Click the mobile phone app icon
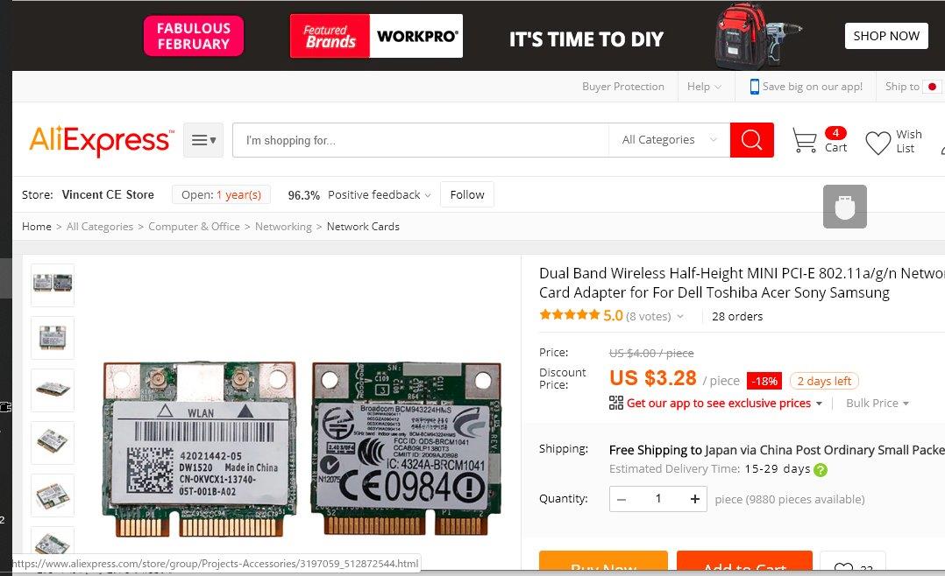Image resolution: width=945 pixels, height=576 pixels. (754, 87)
